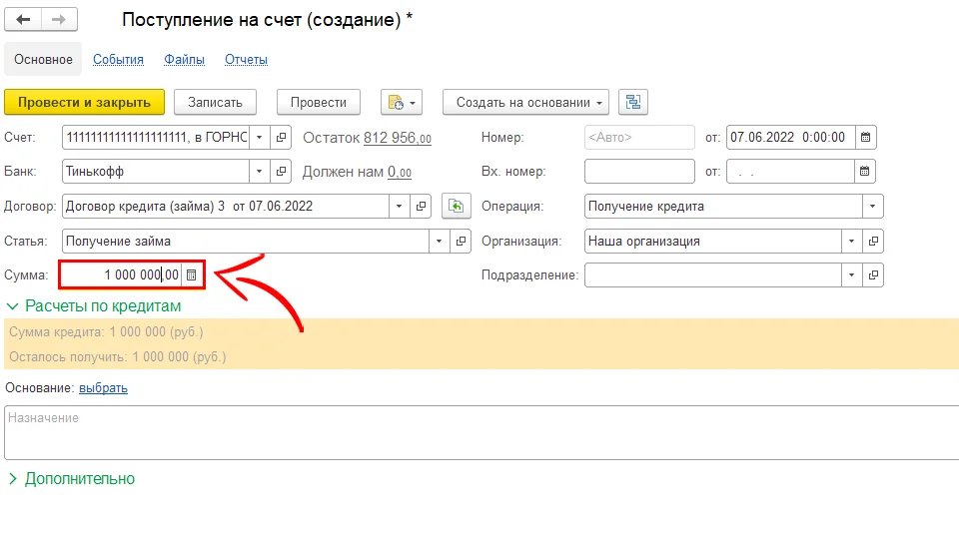Click the forward navigation arrow
The width and height of the screenshot is (959, 539).
(60, 20)
